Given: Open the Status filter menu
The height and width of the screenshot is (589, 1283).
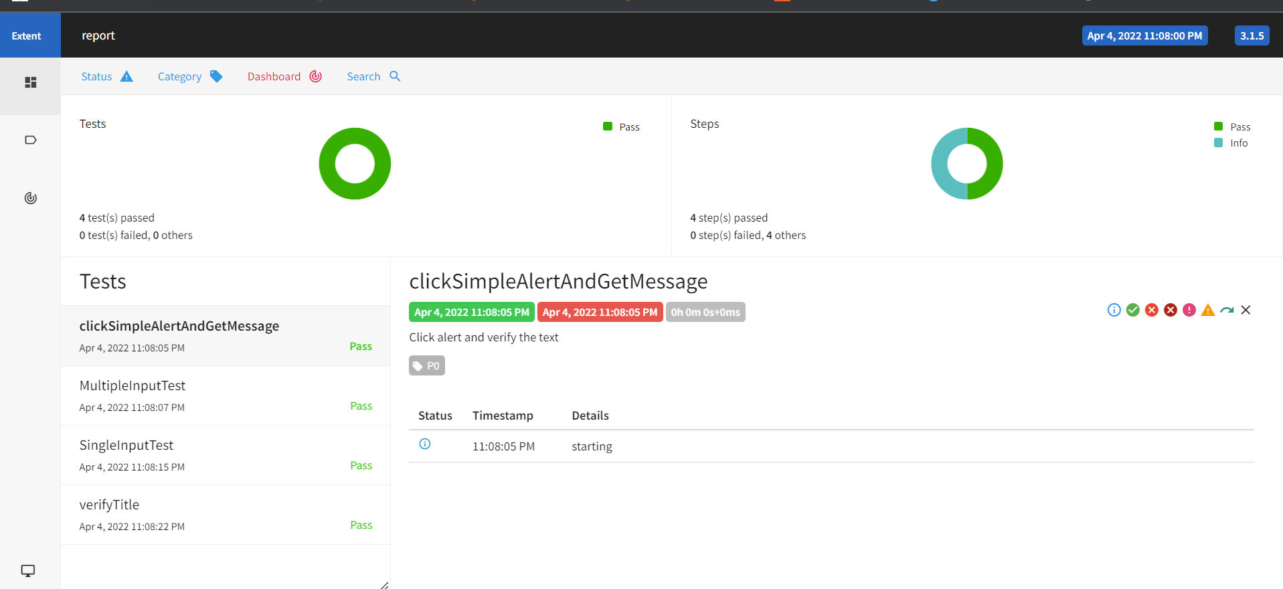Looking at the screenshot, I should pyautogui.click(x=107, y=76).
